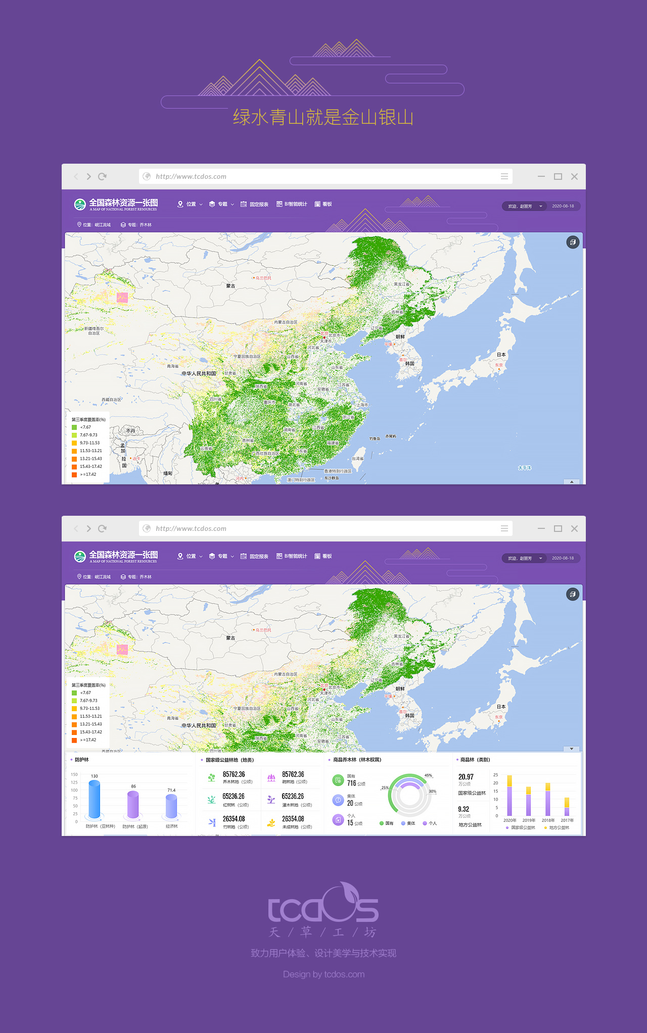Image resolution: width=647 pixels, height=1033 pixels.
Task: Toggle 个人 series in donut chart legend
Action: (x=430, y=823)
